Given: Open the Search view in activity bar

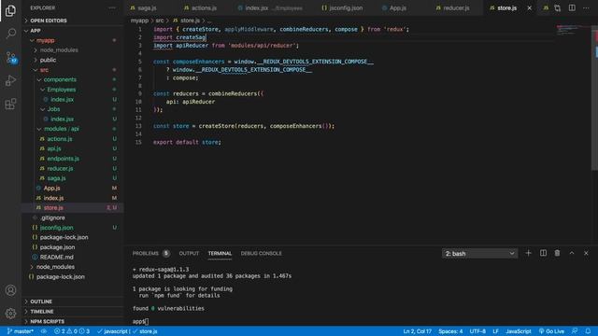Looking at the screenshot, I should [10, 34].
